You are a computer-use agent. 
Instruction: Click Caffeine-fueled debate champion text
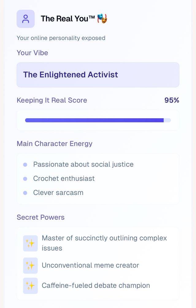coord(96,286)
